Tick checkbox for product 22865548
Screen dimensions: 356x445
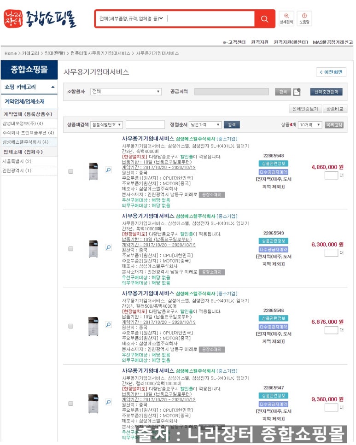(70, 171)
